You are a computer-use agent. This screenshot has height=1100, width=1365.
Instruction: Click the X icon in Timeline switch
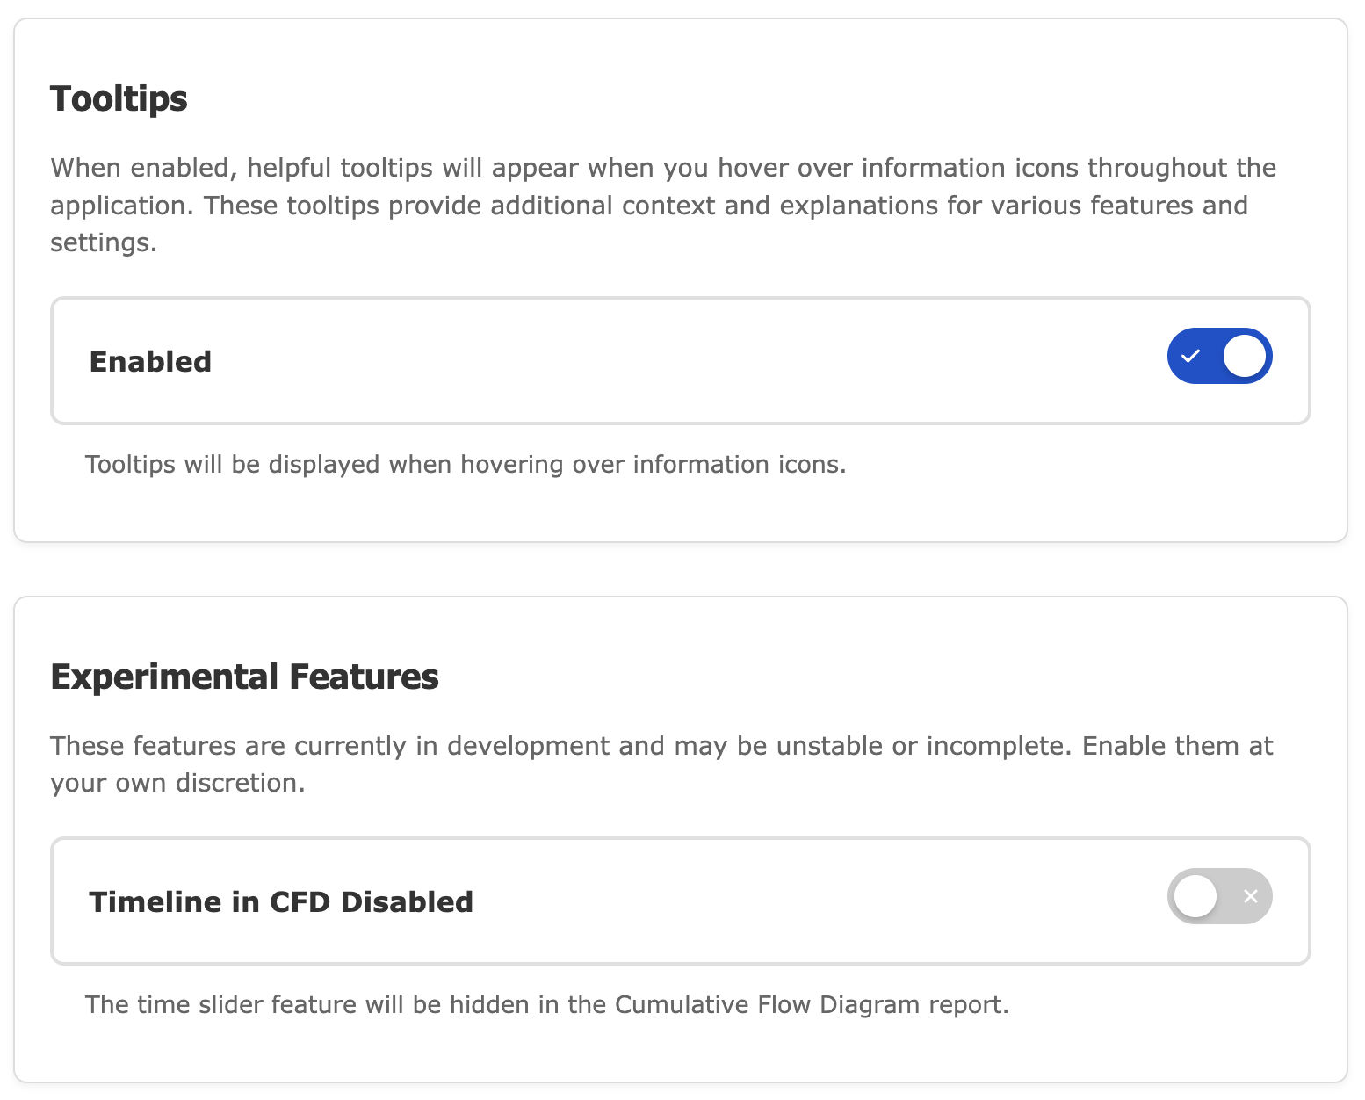[x=1251, y=896]
